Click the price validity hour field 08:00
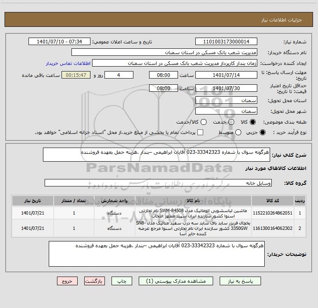Viewport: 318px width, 308px height. pyautogui.click(x=164, y=88)
